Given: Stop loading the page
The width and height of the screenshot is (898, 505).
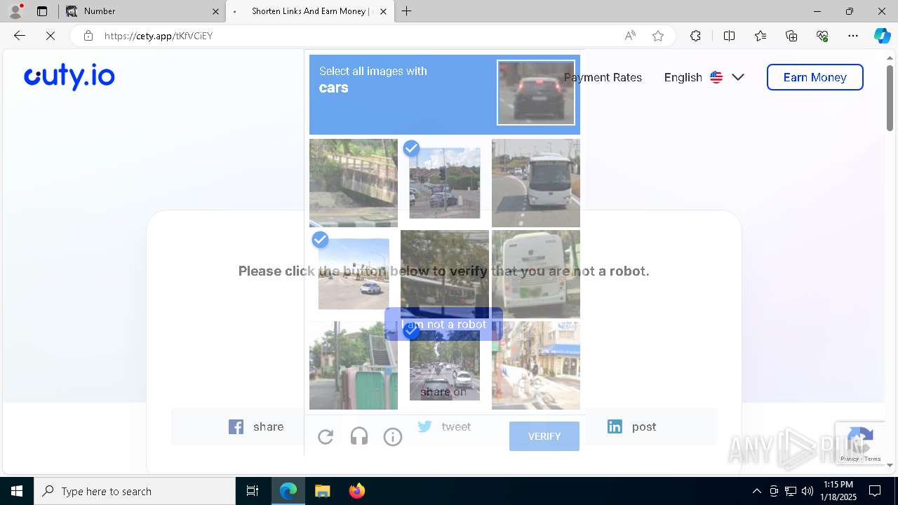Looking at the screenshot, I should tap(51, 36).
